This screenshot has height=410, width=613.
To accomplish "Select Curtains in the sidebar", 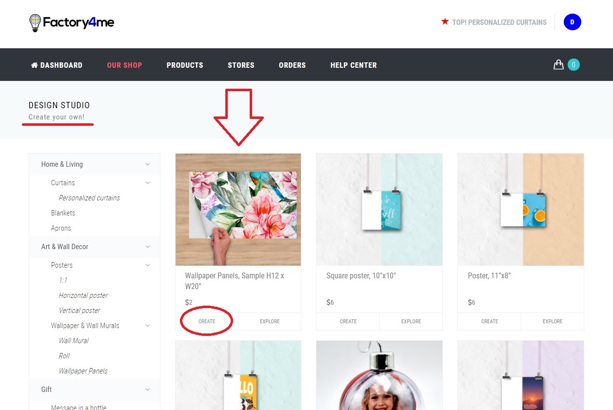I will click(63, 183).
